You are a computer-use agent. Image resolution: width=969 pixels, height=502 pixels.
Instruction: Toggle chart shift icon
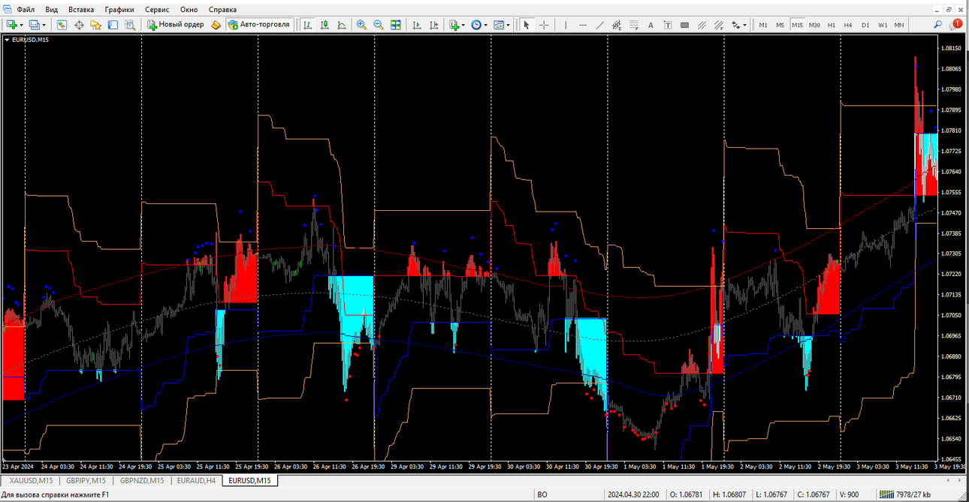433,25
